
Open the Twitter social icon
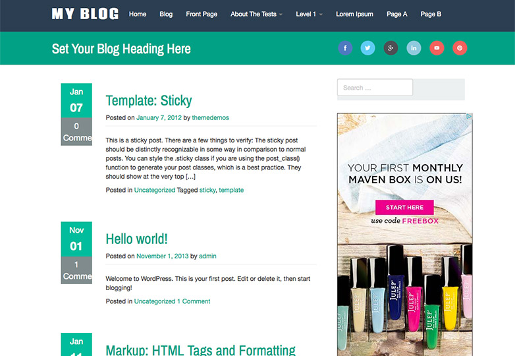tap(368, 48)
